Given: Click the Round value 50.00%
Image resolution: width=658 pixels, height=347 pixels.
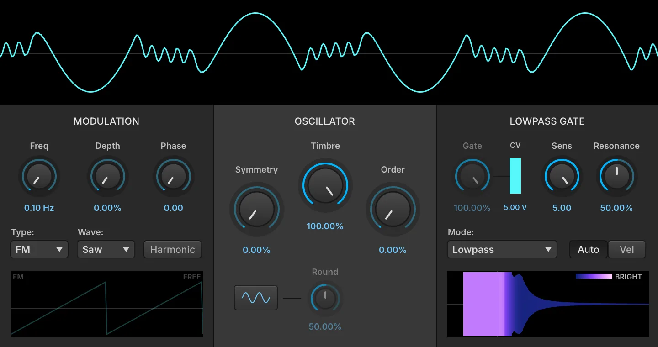Looking at the screenshot, I should click(325, 326).
